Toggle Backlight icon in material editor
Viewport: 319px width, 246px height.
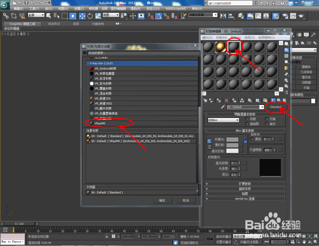pos(286,50)
